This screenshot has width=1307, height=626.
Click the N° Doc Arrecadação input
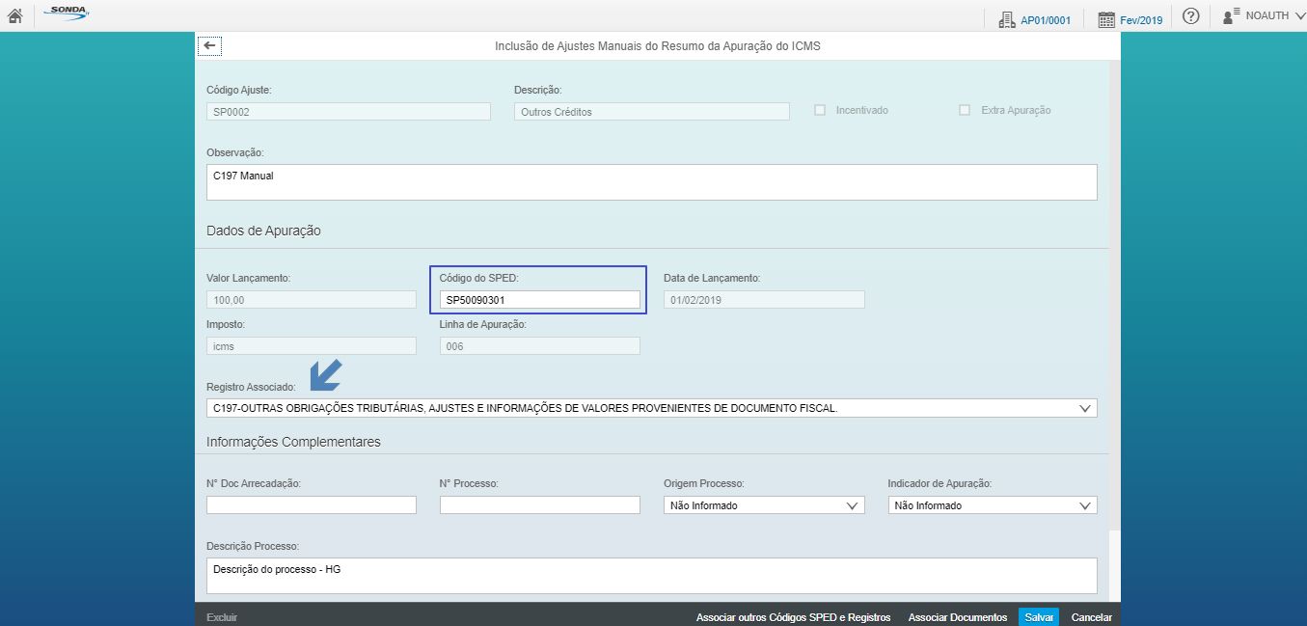click(x=312, y=505)
